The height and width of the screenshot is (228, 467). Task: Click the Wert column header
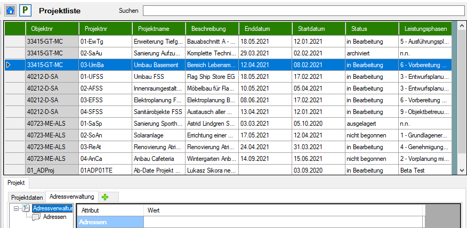283,210
